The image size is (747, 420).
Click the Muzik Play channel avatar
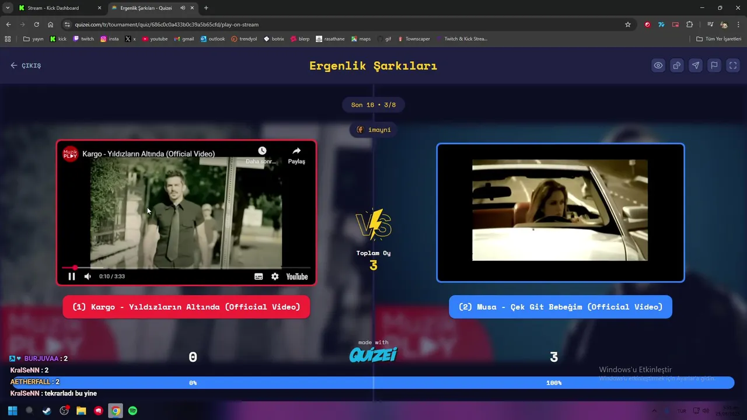70,153
